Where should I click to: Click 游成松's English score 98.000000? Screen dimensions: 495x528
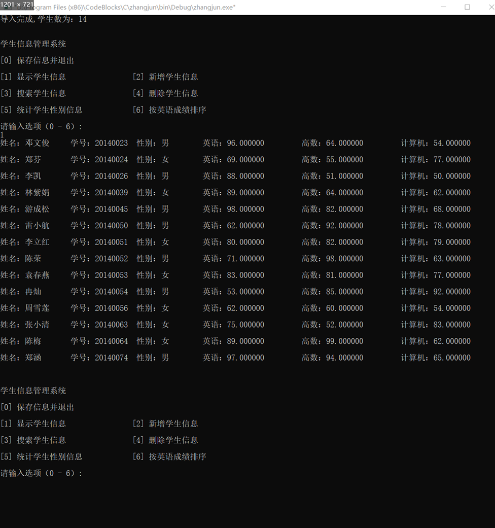click(245, 209)
